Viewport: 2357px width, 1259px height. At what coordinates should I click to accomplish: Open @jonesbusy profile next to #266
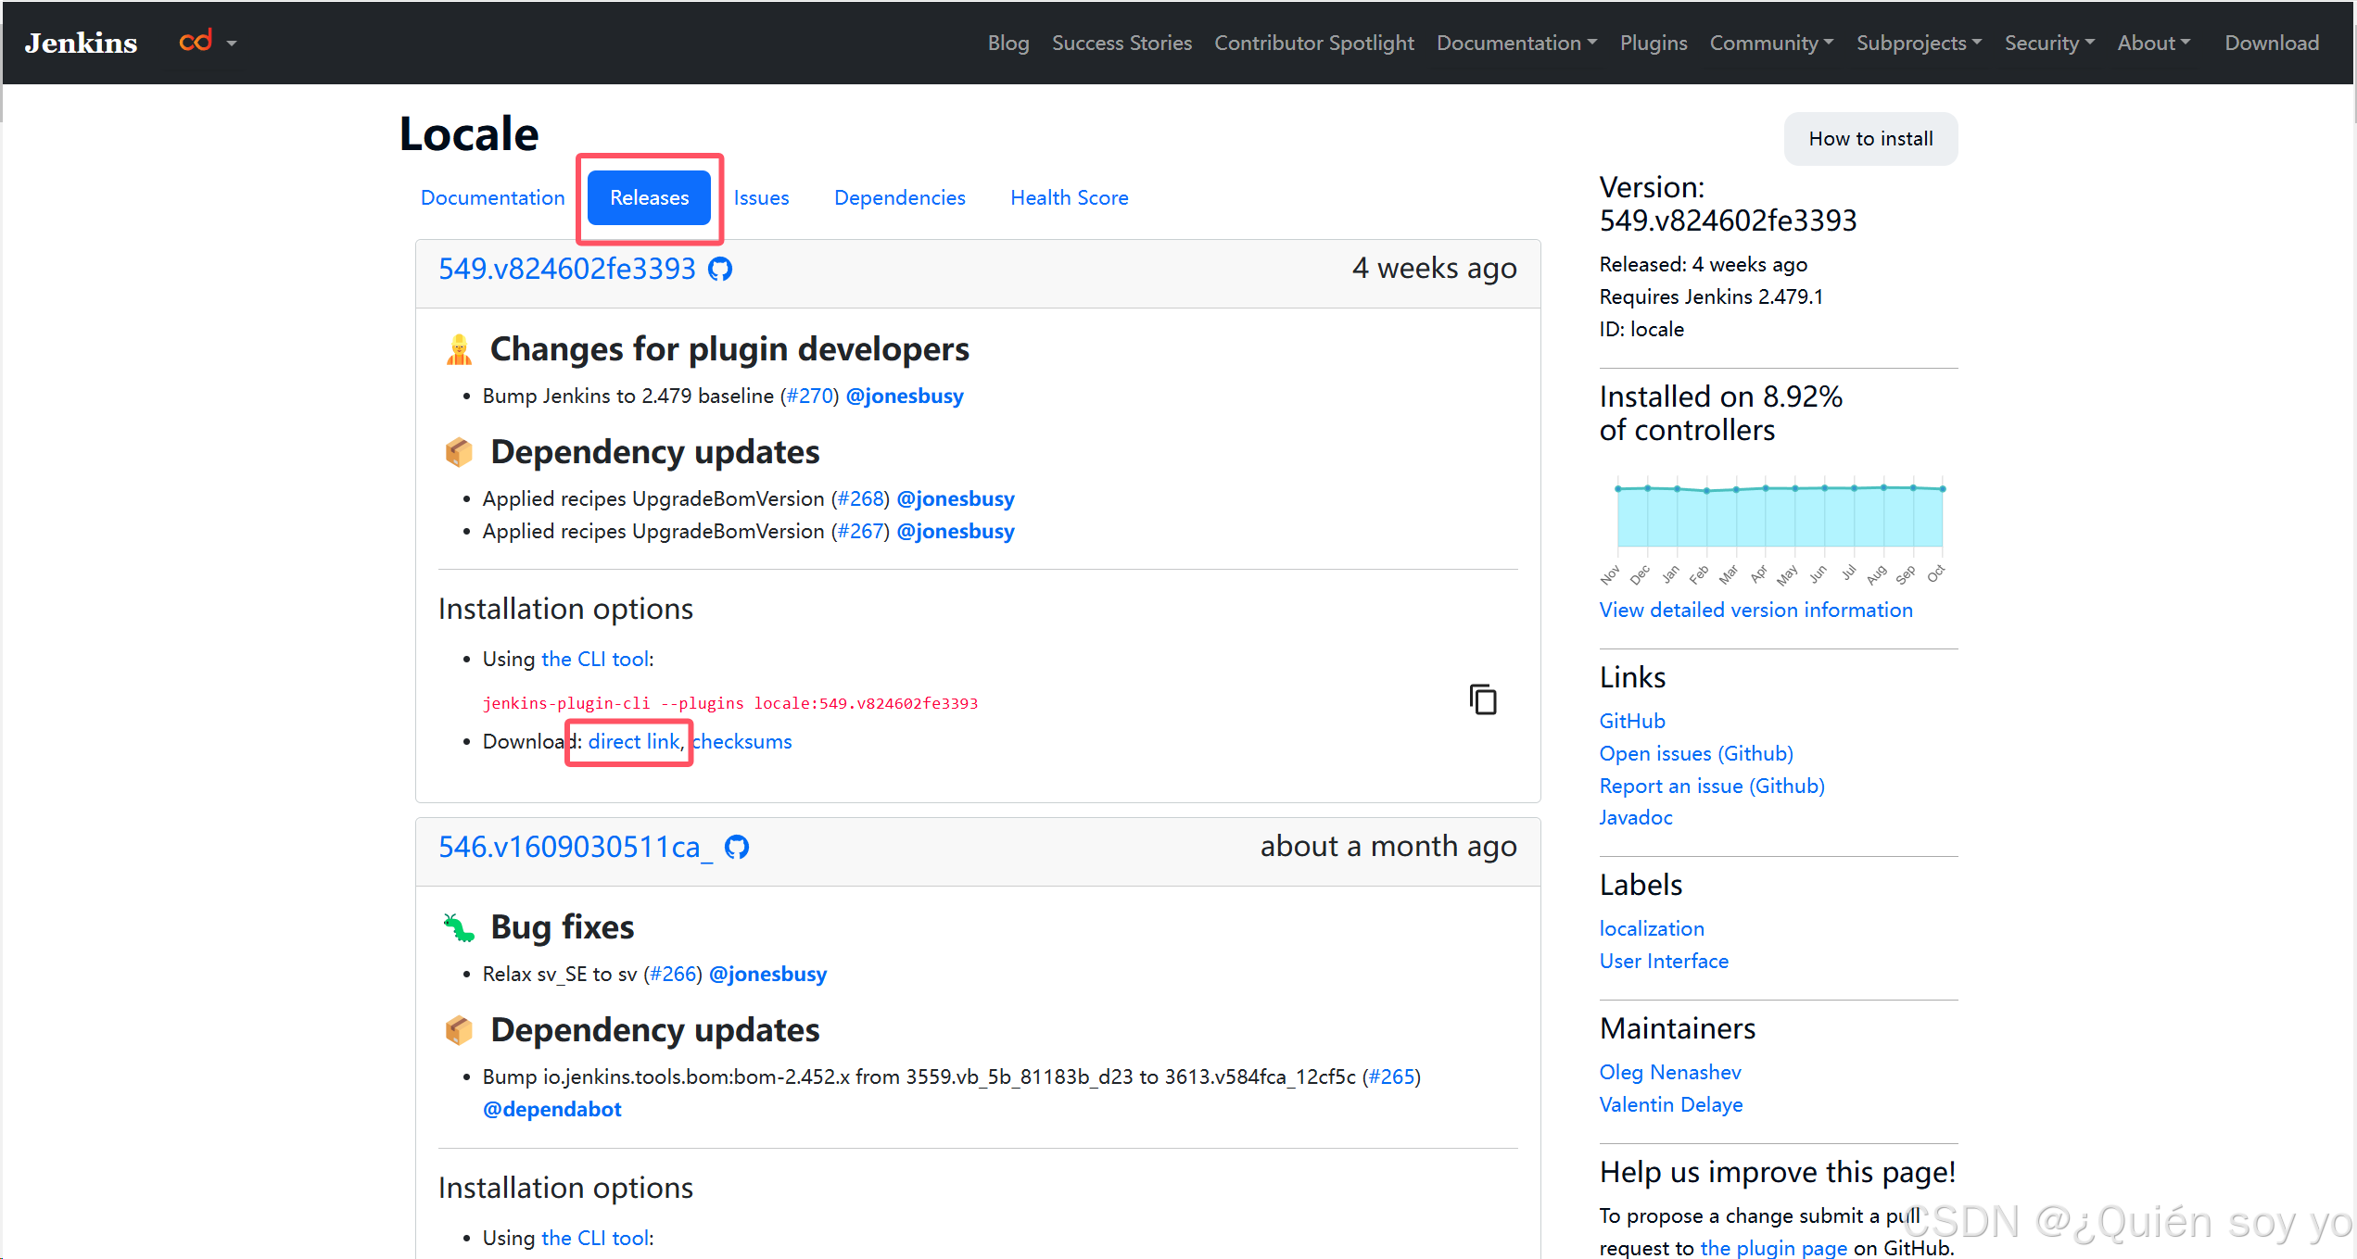pos(767,974)
